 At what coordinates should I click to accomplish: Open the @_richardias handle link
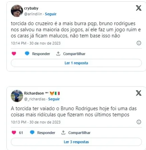(35, 99)
